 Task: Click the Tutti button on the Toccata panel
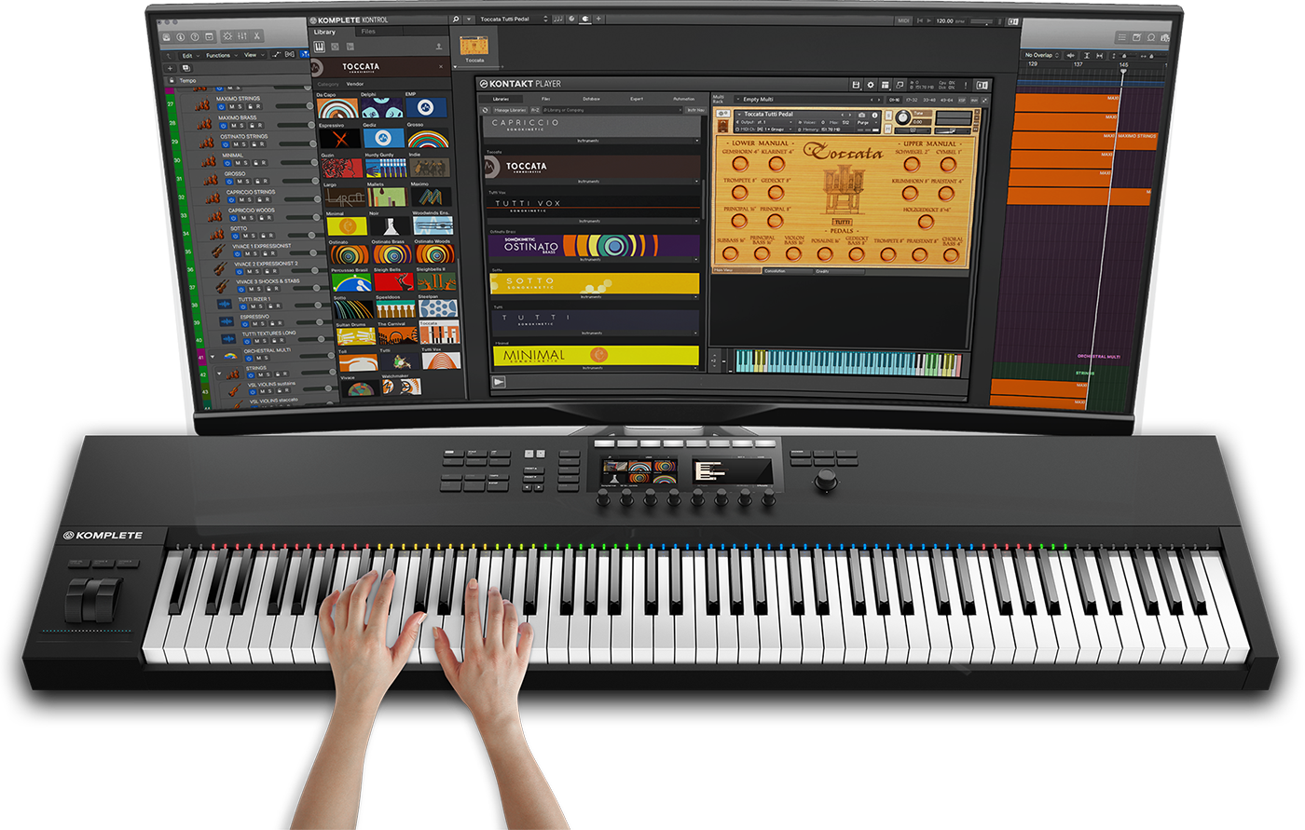tap(842, 222)
